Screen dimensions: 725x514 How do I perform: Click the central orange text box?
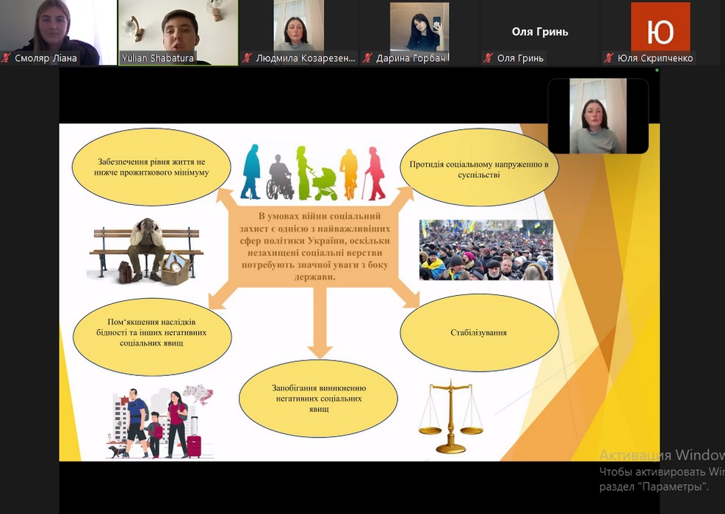point(317,246)
